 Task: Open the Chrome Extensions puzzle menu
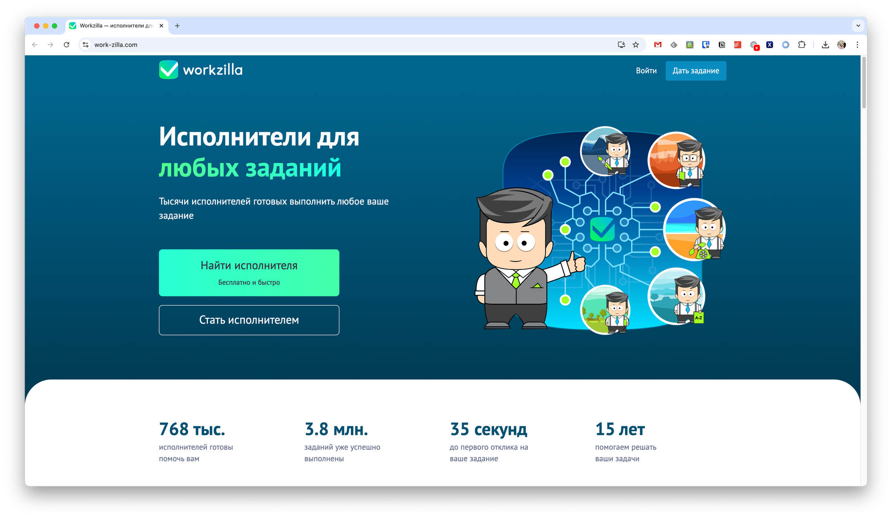pos(802,45)
